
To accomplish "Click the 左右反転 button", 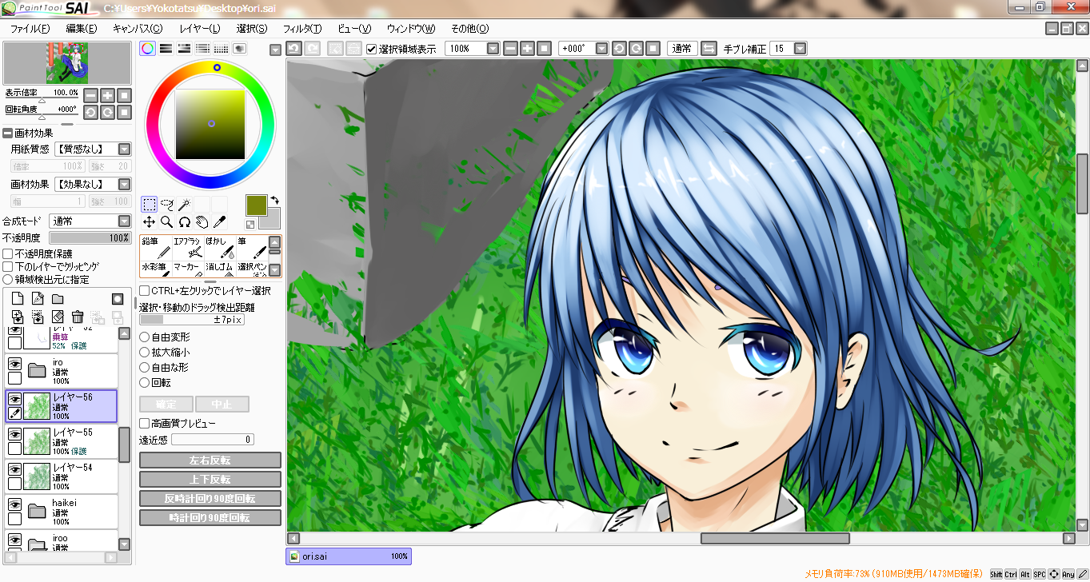I will point(210,460).
